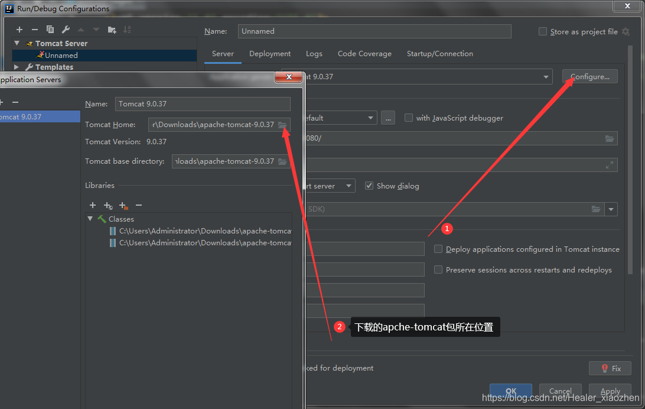Remove library entry in Libraries toolbar
This screenshot has height=409, width=645.
coord(139,205)
